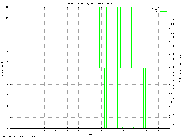Screen dimensions: 184x138
Task: Click the small green rain bump near day 10
Action: coord(110,127)
